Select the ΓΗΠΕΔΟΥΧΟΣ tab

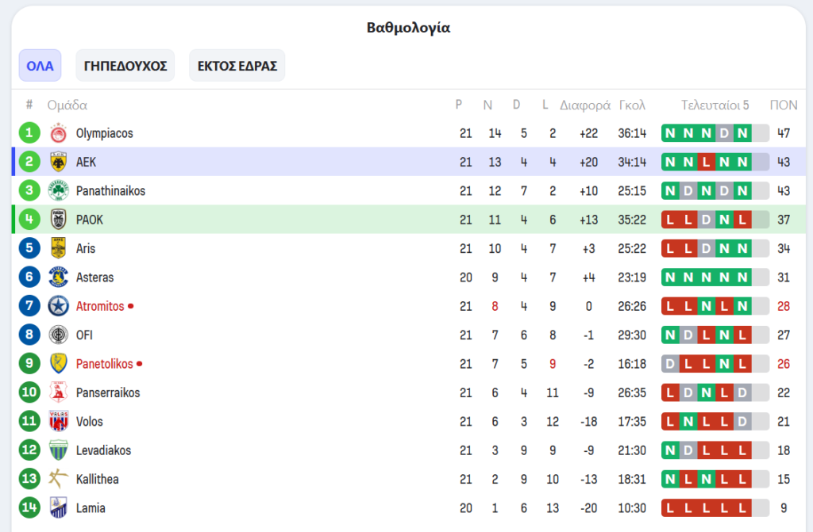point(125,66)
